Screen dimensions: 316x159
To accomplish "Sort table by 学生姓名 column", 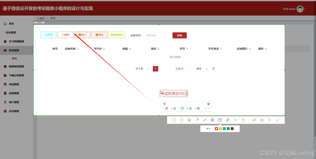I will click(221, 49).
